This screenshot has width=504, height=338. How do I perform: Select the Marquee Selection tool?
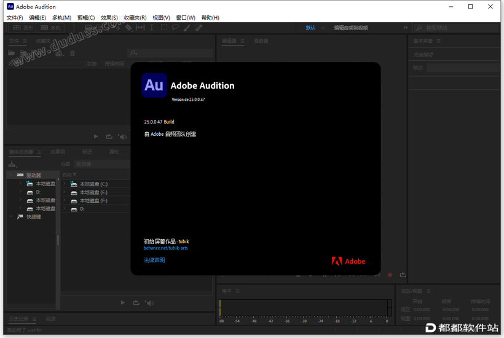tap(164, 28)
